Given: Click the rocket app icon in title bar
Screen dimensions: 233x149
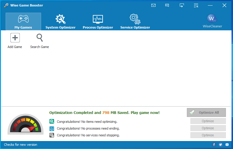Looking at the screenshot, I should (x=6, y=5).
